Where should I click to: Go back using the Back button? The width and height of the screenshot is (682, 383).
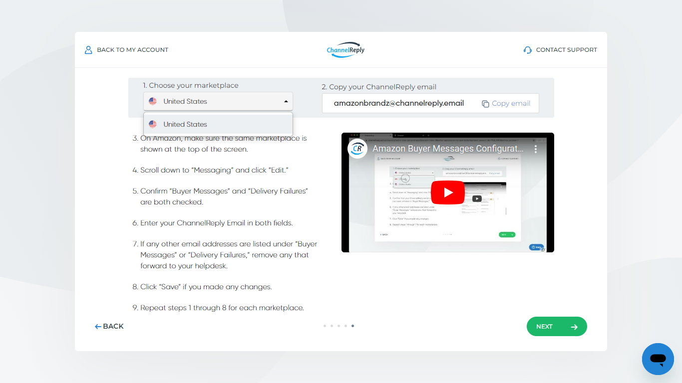point(109,326)
